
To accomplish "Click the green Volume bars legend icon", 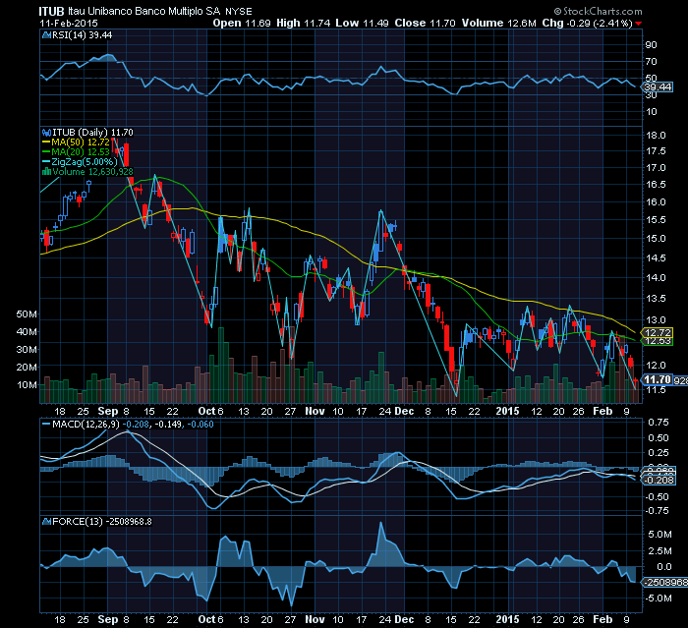I will [46, 171].
